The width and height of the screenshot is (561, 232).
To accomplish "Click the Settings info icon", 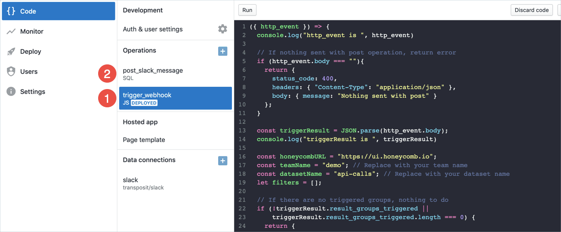I will click(x=11, y=92).
